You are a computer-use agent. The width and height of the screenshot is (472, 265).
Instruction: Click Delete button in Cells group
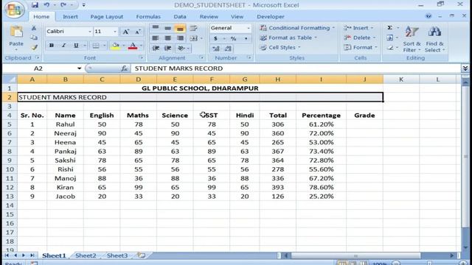[x=359, y=38]
